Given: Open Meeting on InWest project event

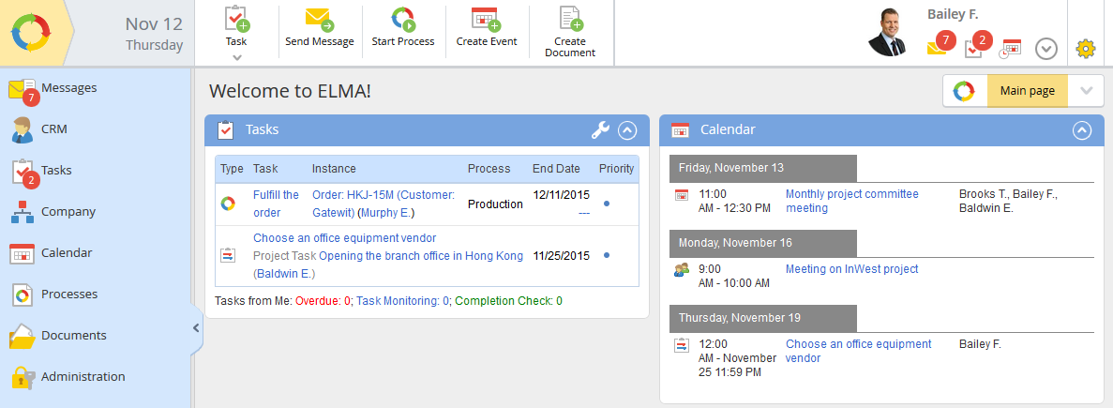Looking at the screenshot, I should pos(851,269).
